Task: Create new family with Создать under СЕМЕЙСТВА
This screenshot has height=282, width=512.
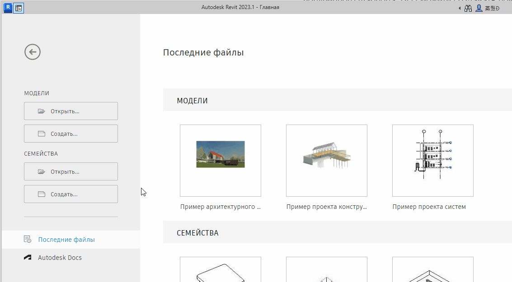Action: coord(71,194)
